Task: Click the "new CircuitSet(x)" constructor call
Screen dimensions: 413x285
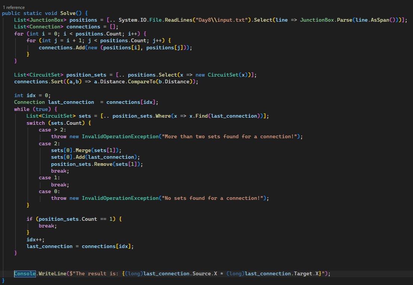Action: tap(222, 75)
